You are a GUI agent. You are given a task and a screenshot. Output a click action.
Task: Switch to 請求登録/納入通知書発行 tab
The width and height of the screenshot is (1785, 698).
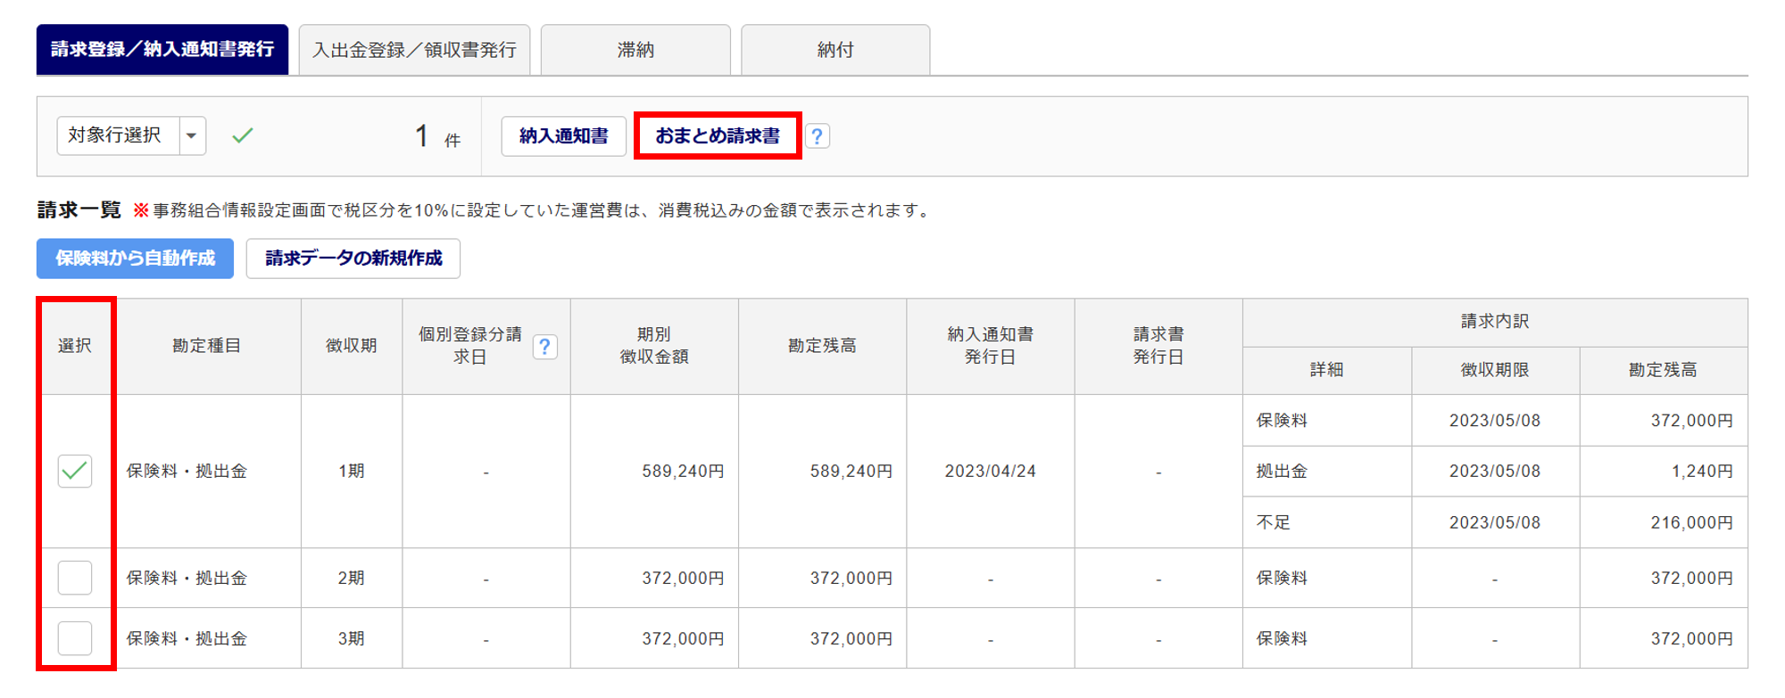[162, 50]
